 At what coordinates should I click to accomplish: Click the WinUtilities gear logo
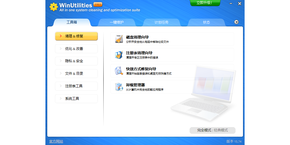pos(54,7)
